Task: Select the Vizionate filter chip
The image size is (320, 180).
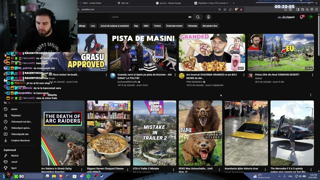Action: (192, 26)
